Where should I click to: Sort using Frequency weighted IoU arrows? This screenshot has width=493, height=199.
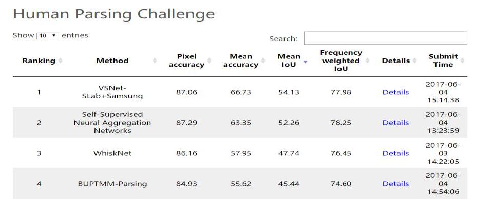point(367,61)
